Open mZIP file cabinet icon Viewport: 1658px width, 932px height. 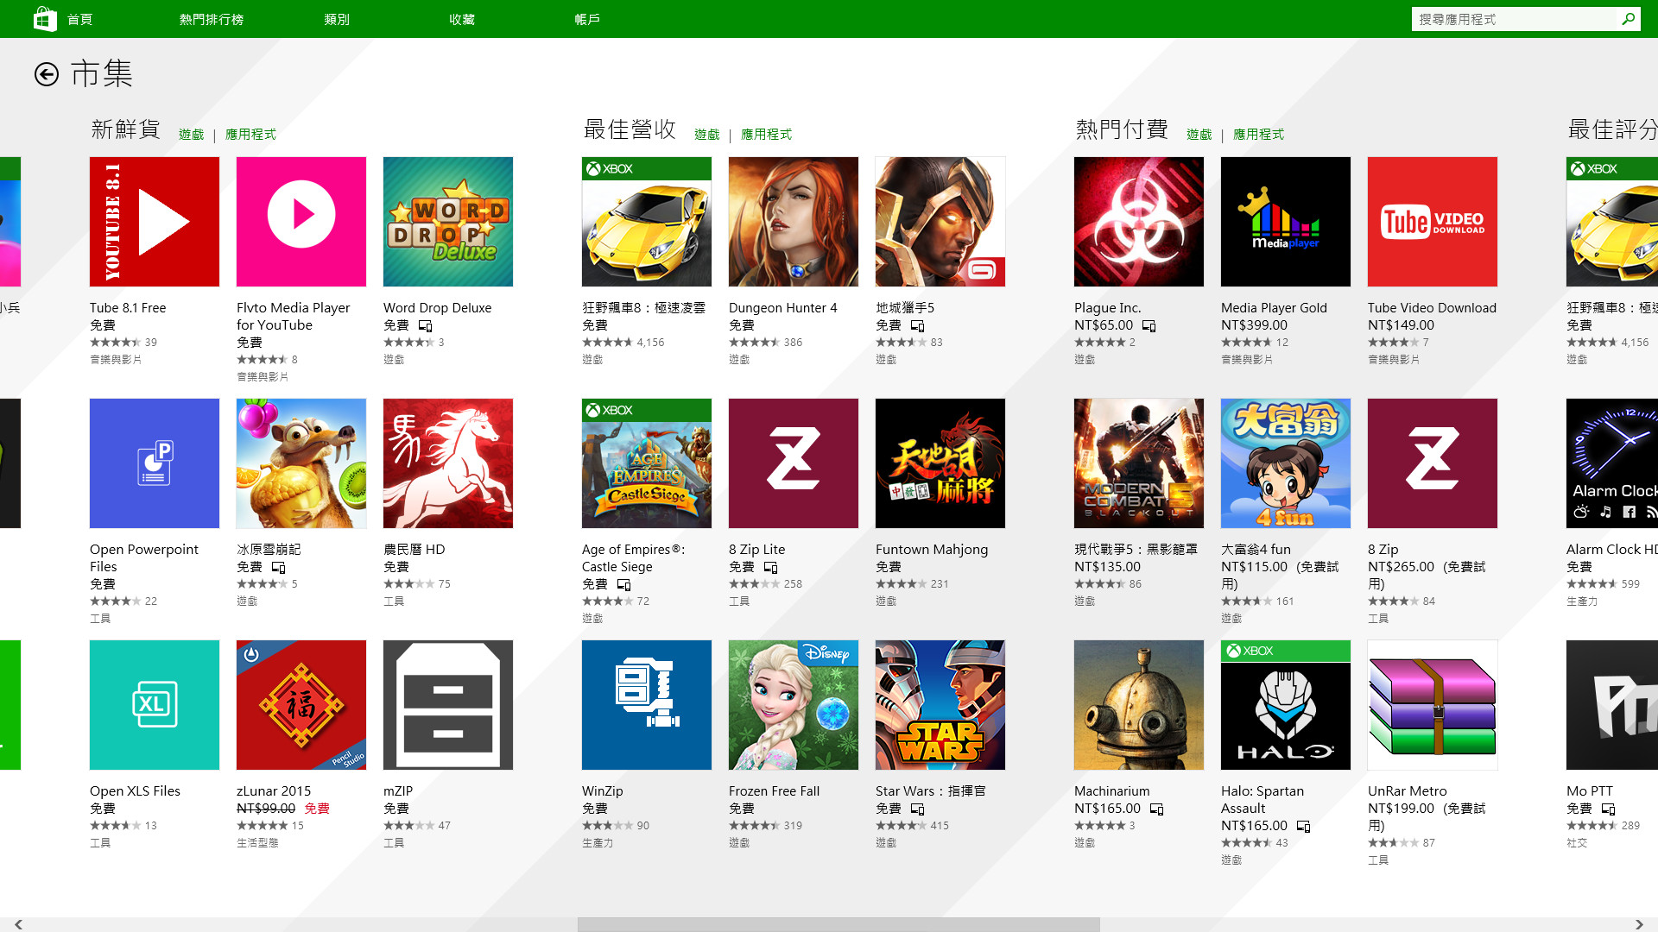(448, 705)
